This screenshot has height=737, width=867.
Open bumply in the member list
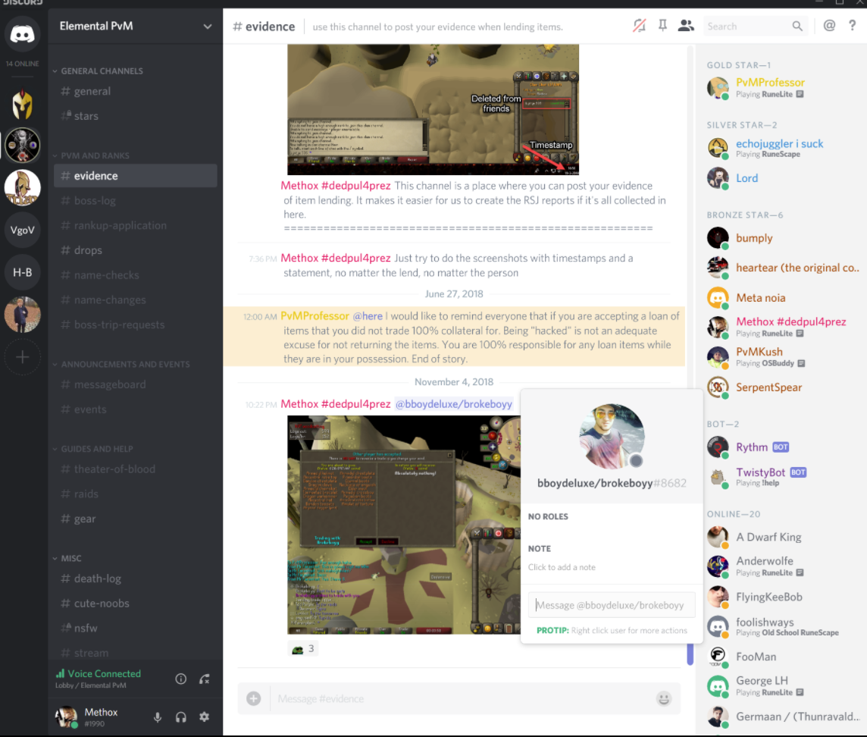click(x=782, y=238)
